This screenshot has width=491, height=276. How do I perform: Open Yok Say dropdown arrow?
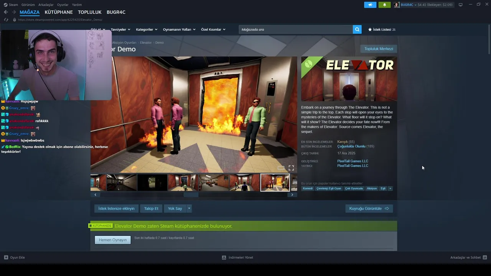point(189,209)
